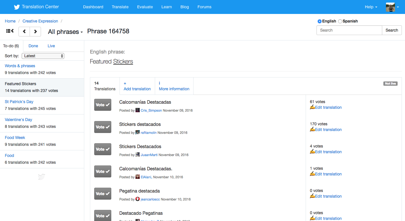Open Valentine's Day phrase
This screenshot has height=221, width=405.
(x=18, y=120)
